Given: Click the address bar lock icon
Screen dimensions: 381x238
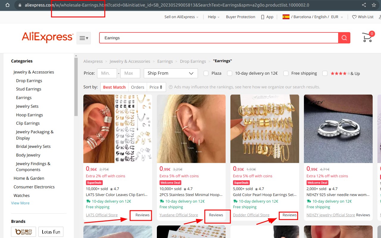Looking at the screenshot, I should pos(20,5).
